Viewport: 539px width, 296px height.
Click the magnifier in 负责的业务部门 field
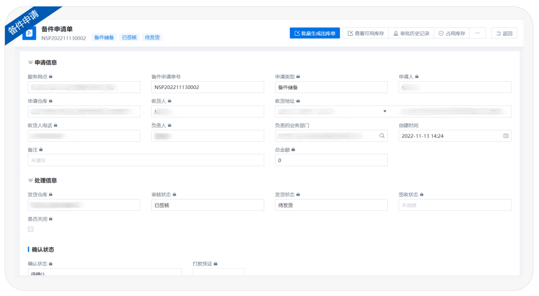[x=382, y=136]
